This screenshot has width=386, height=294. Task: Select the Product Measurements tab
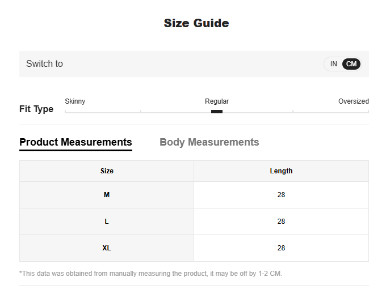[x=75, y=142]
